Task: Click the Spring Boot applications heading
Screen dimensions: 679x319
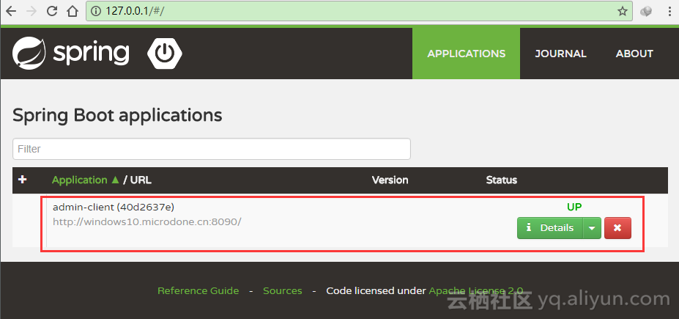Action: coord(117,115)
